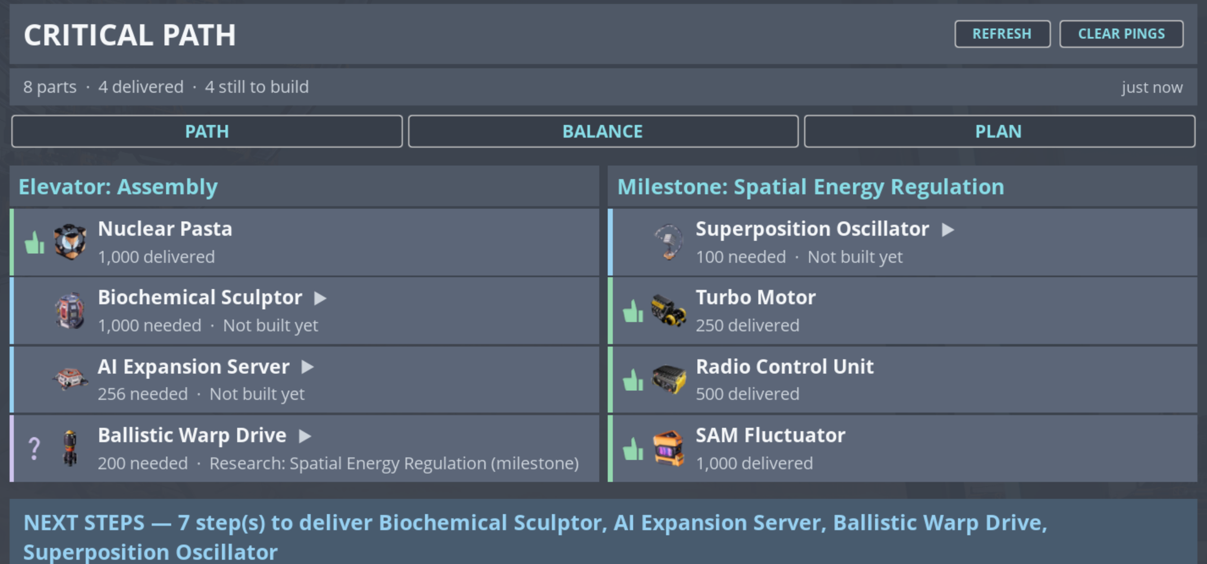
Task: Click the SAM Fluctuator item icon
Action: point(668,448)
